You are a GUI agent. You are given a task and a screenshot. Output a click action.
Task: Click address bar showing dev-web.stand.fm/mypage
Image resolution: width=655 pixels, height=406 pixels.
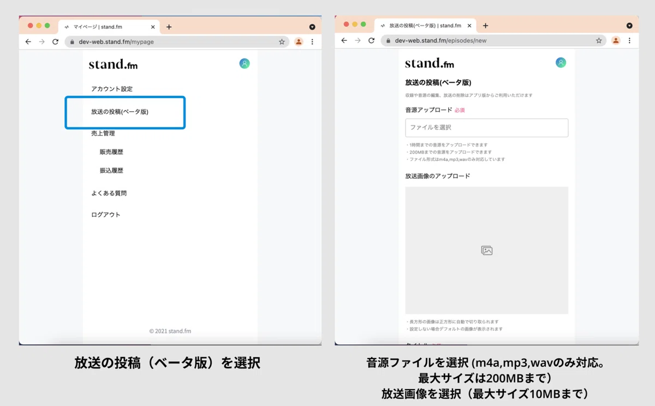pos(177,41)
